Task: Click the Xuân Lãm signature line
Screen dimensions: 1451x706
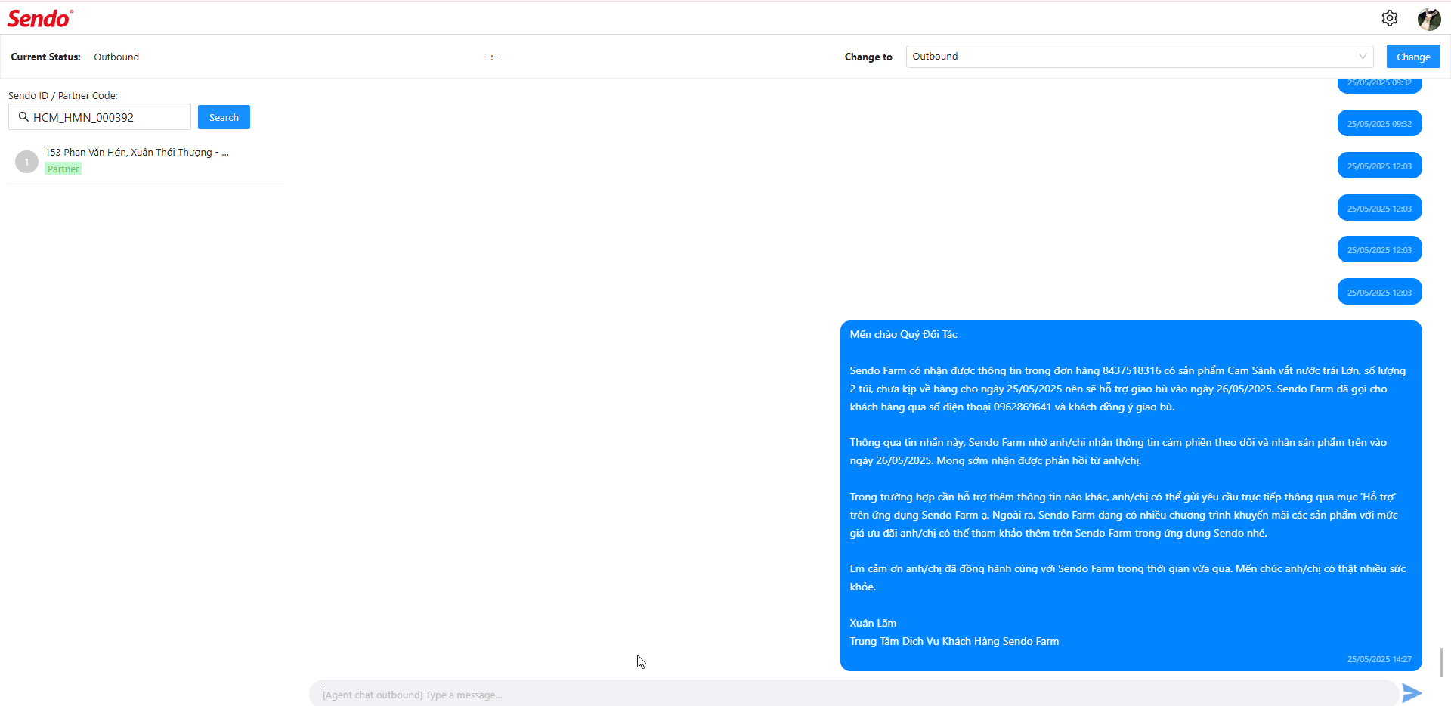Action: 873,623
